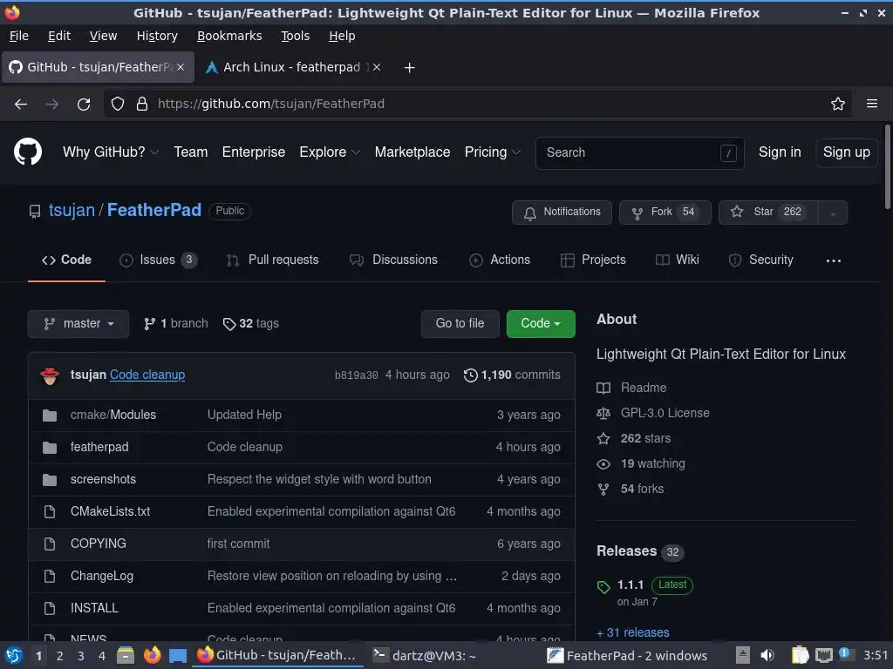The width and height of the screenshot is (893, 669).
Task: Click the eye icon beside 19 watching
Action: (603, 464)
